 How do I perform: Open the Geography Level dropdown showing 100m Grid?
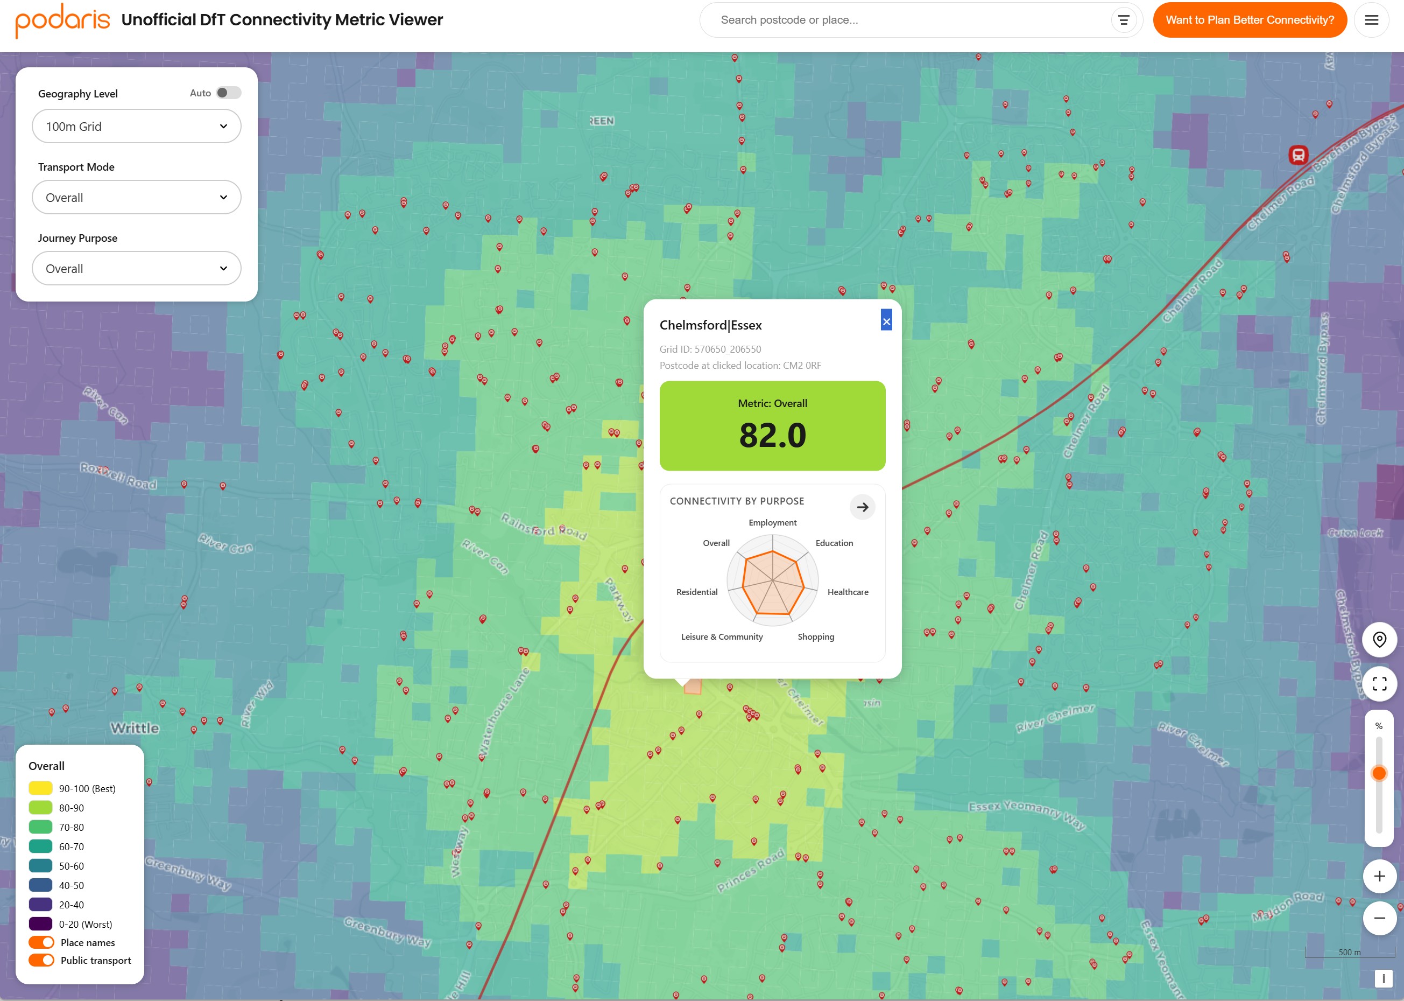(x=136, y=126)
